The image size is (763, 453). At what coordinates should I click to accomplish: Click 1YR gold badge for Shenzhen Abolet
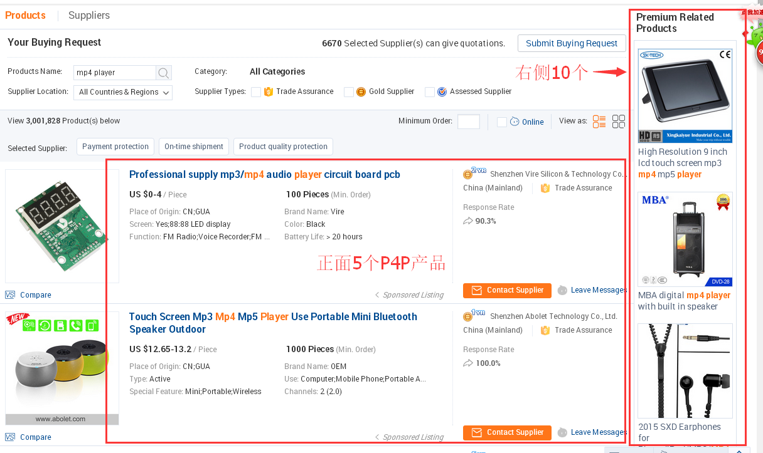pos(474,315)
